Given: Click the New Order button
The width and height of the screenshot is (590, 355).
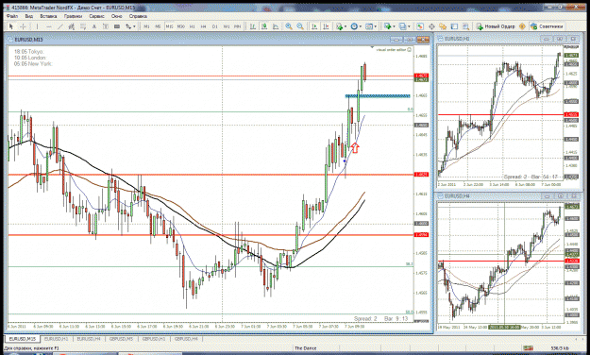Looking at the screenshot, I should click(x=496, y=26).
